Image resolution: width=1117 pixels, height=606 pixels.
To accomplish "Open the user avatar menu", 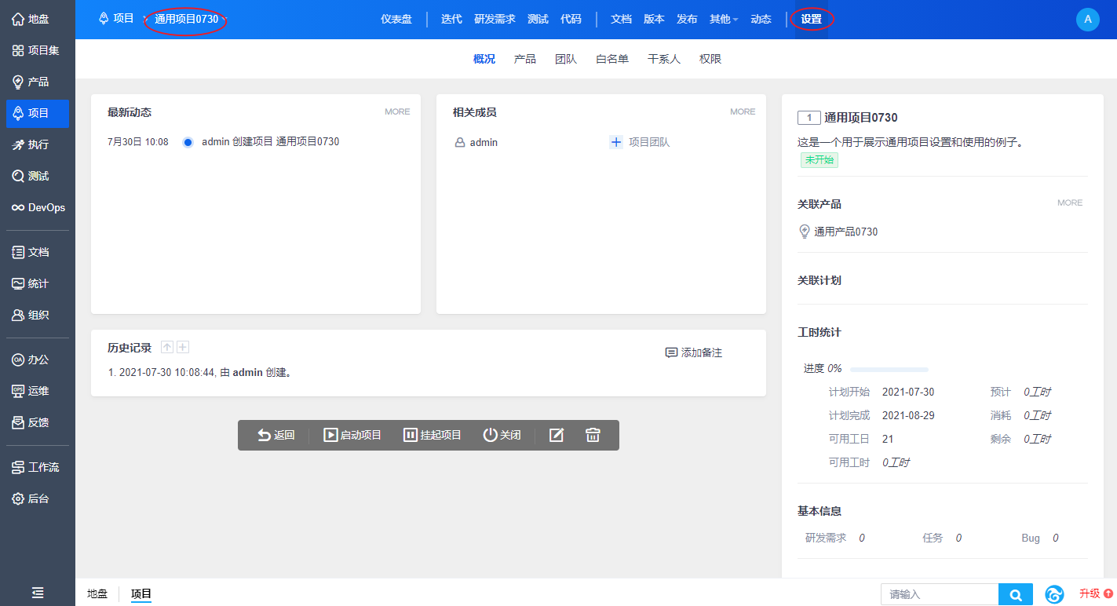I will click(1087, 20).
